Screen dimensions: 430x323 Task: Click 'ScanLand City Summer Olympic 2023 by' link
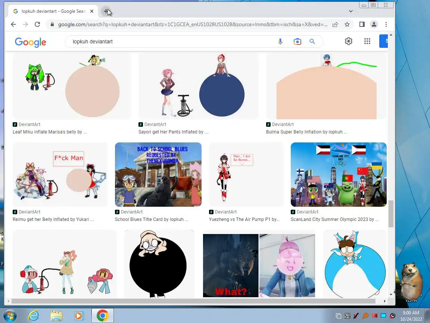(335, 219)
